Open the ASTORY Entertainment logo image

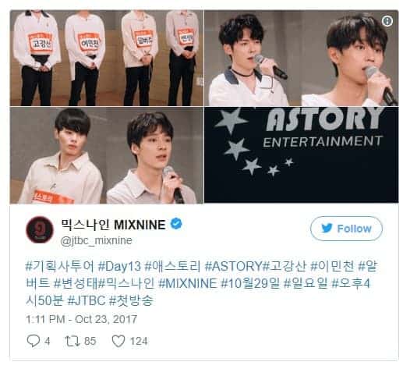(x=301, y=154)
